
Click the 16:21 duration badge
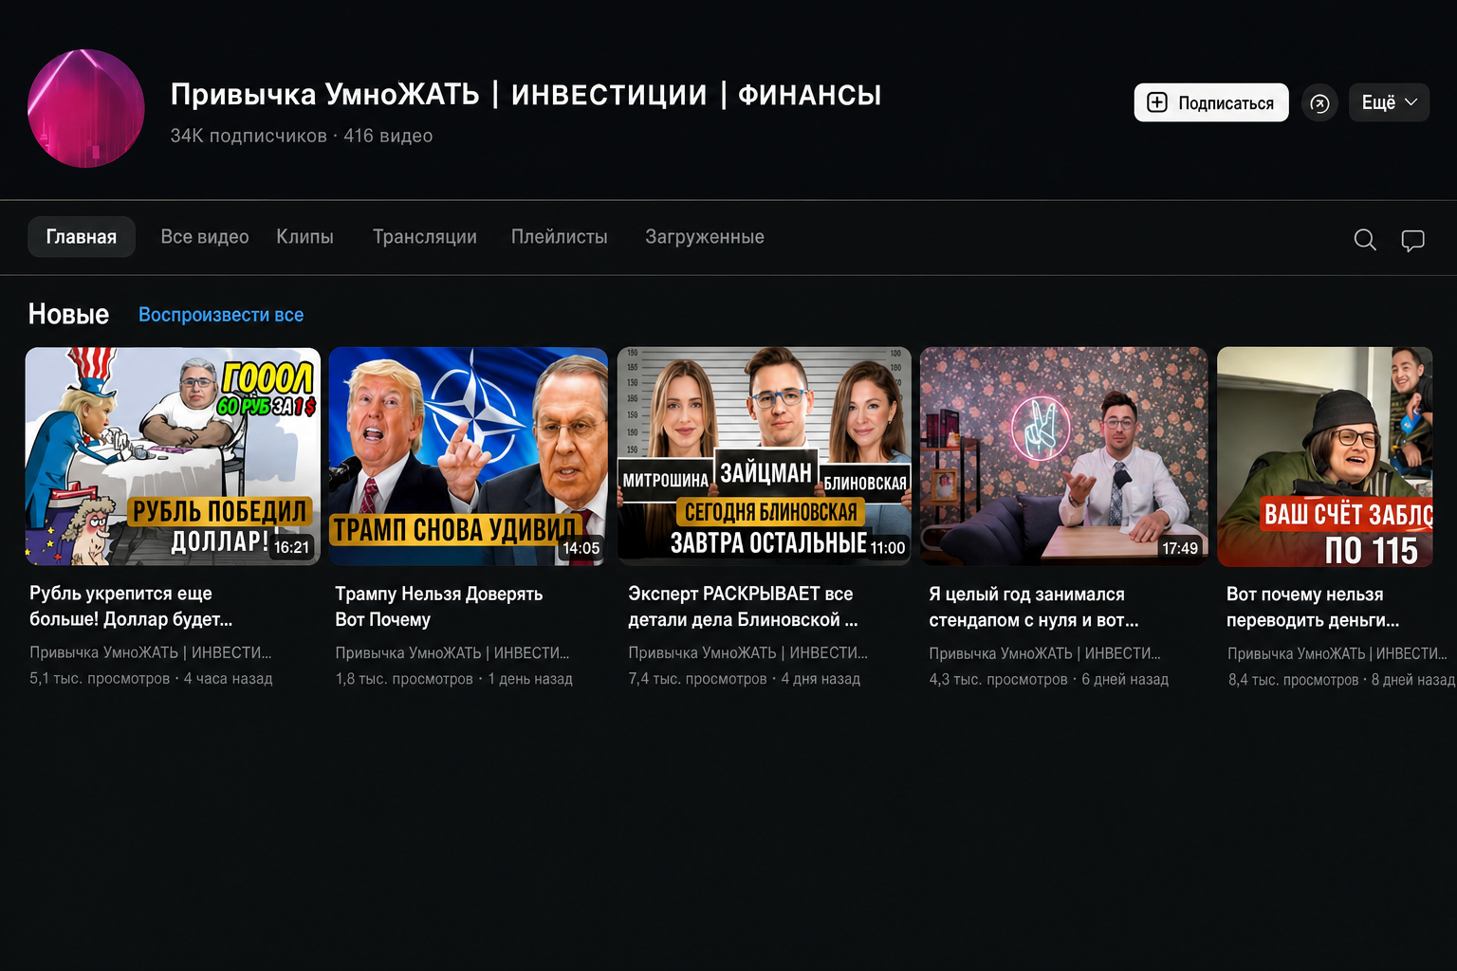292,547
